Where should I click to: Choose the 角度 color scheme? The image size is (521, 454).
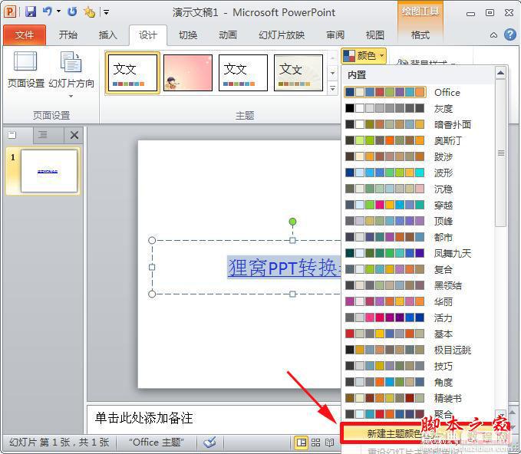tap(419, 382)
